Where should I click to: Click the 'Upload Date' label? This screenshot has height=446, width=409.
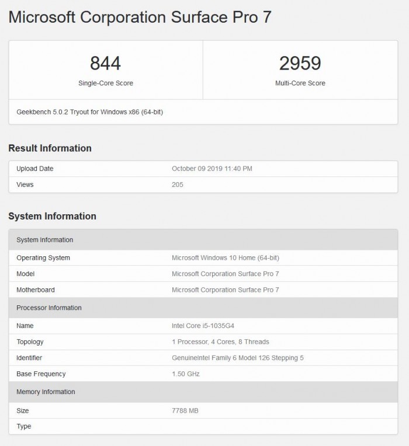tap(34, 169)
